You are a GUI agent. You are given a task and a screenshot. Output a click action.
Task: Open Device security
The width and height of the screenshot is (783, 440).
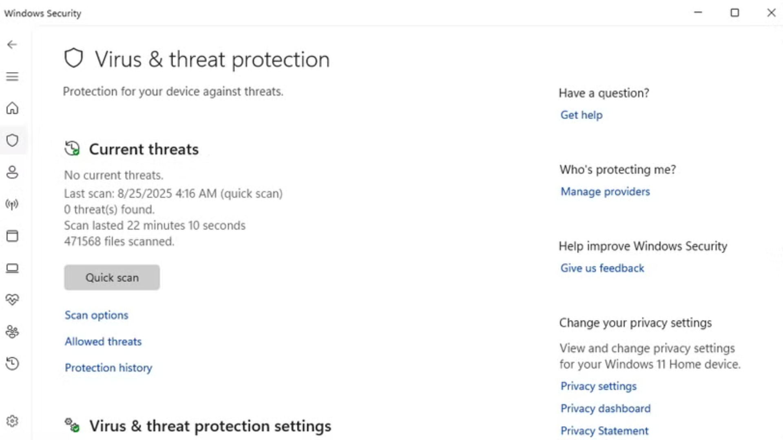click(x=13, y=268)
